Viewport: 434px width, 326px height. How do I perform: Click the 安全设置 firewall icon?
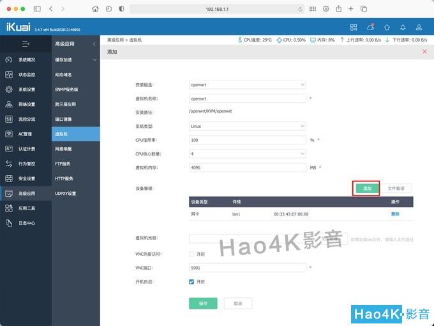click(x=9, y=178)
